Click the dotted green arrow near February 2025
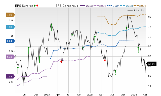This screenshot has width=161, height=96. click(x=138, y=50)
